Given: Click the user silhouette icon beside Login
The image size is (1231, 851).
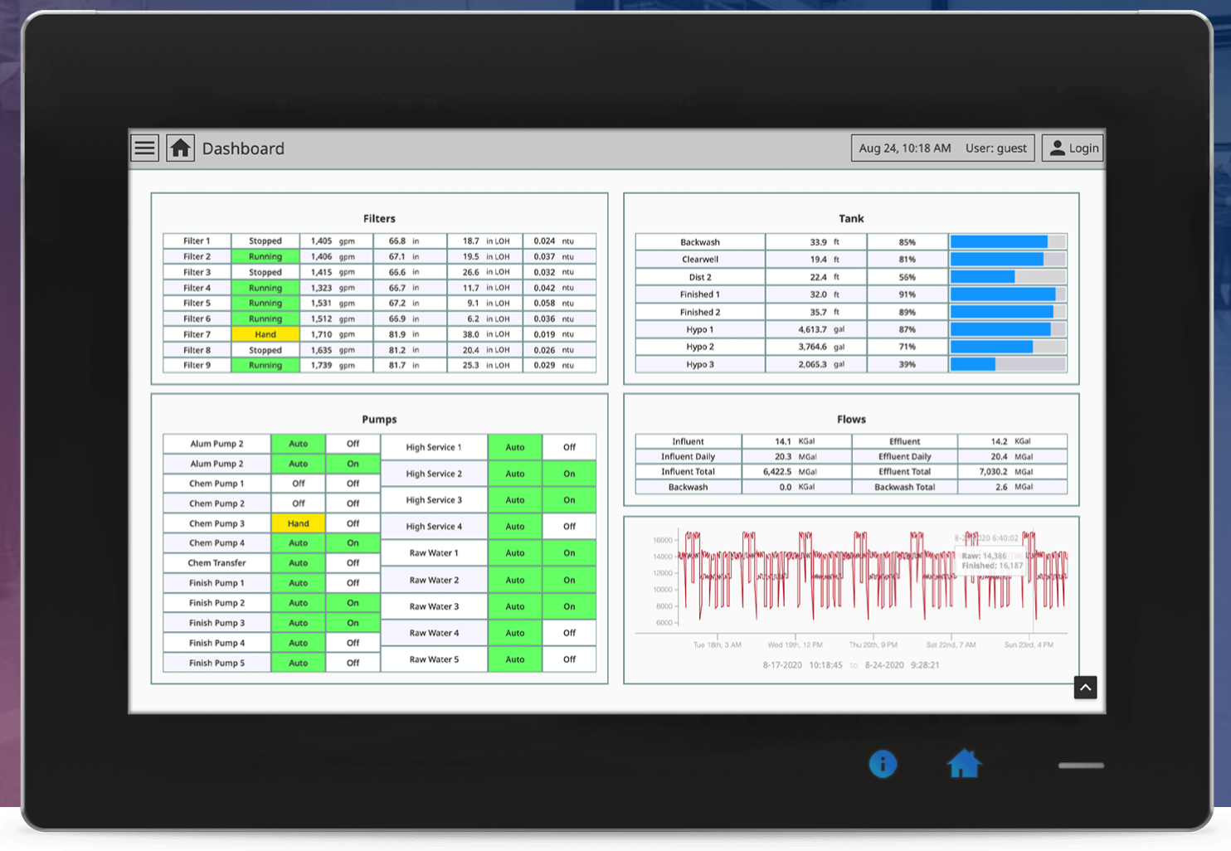Looking at the screenshot, I should [x=1057, y=148].
